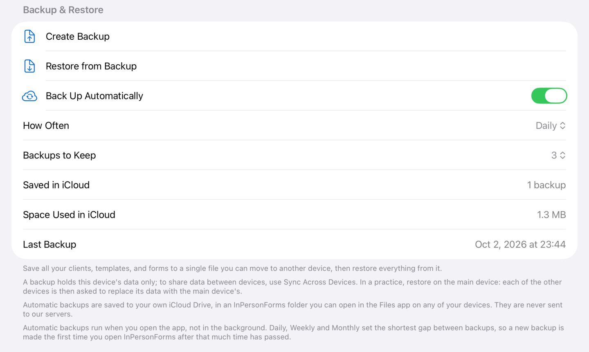Tap the Restore from Backup label
Image resolution: width=589 pixels, height=352 pixels.
tap(91, 66)
